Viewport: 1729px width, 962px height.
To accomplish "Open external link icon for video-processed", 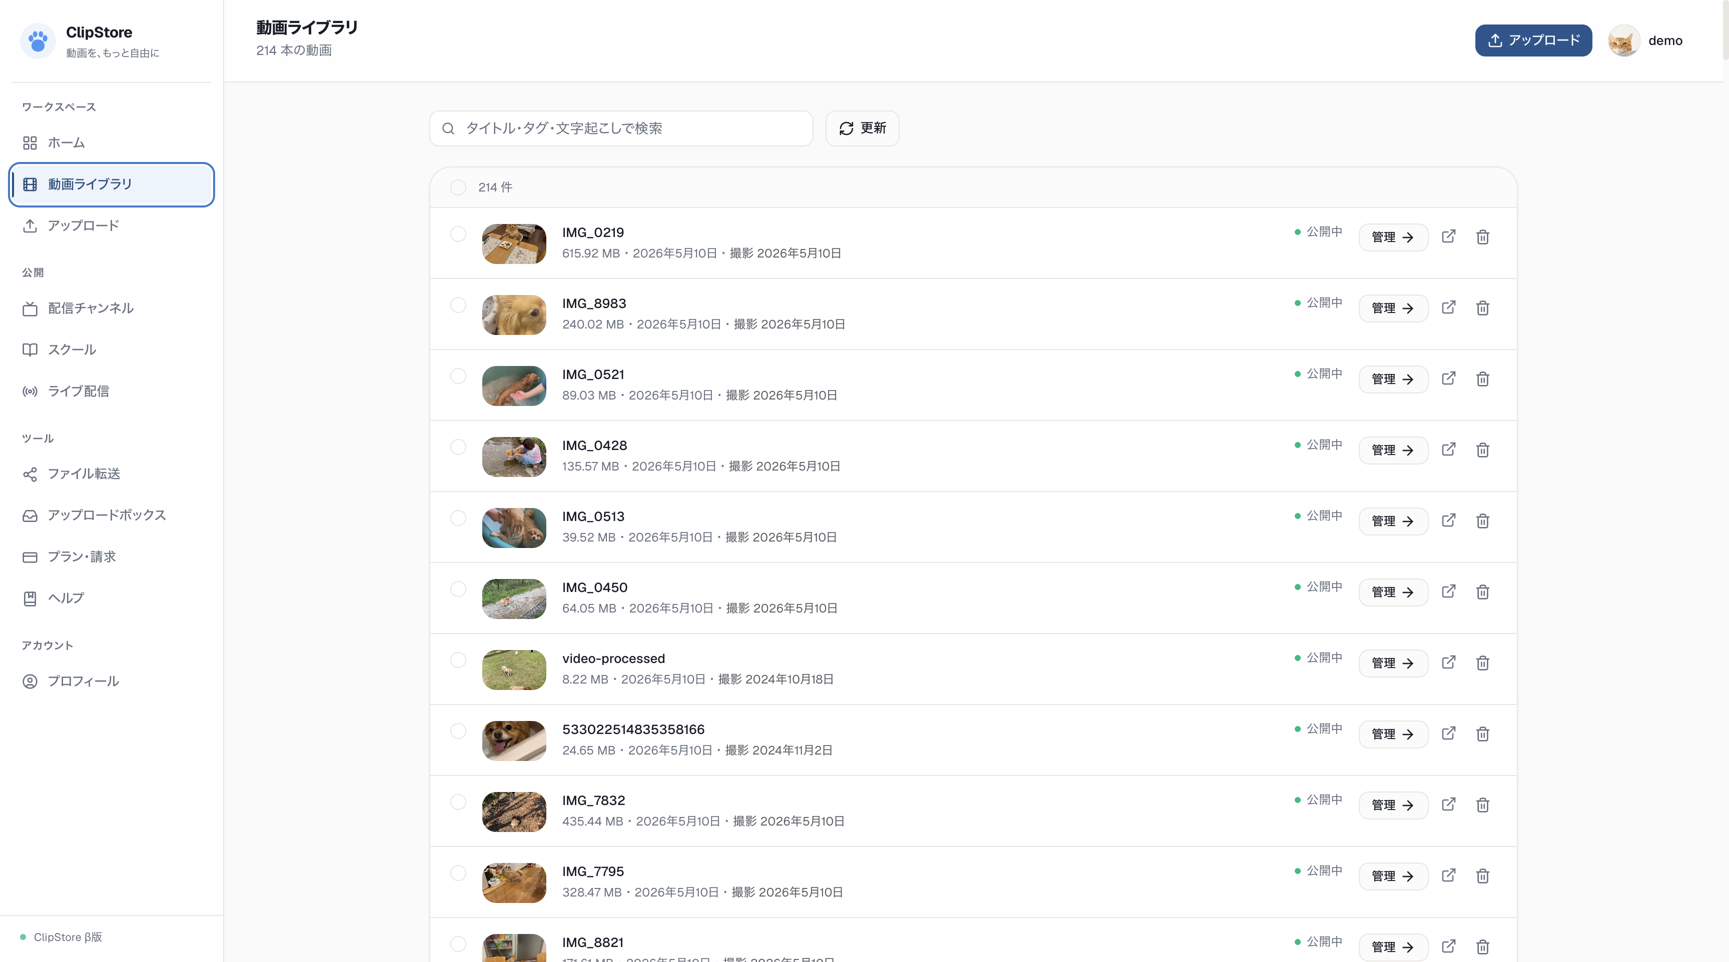I will point(1448,663).
